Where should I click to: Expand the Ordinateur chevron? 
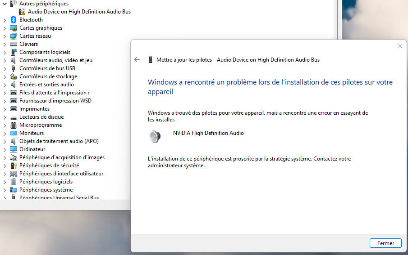(5, 149)
